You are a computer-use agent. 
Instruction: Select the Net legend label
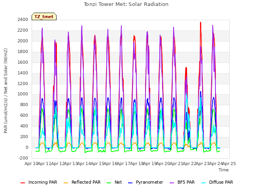coord(118,182)
